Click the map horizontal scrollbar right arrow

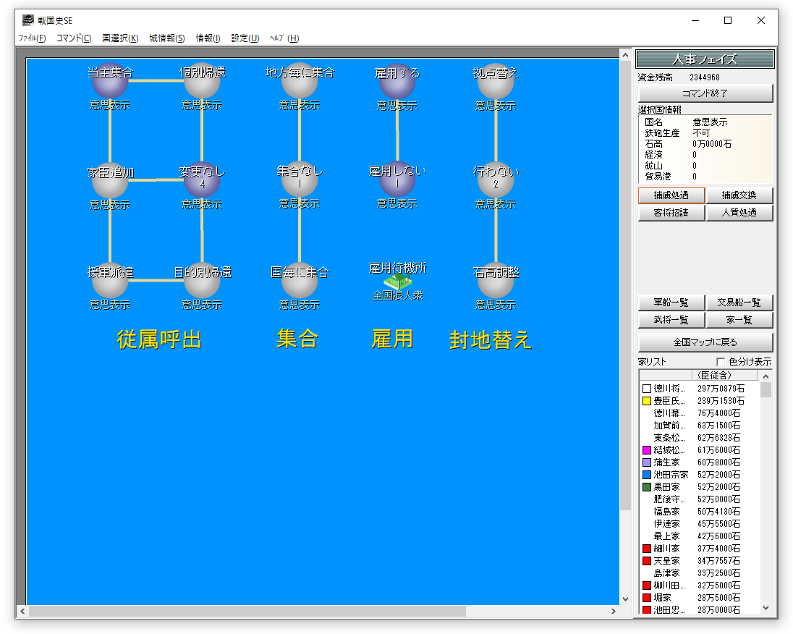[614, 612]
